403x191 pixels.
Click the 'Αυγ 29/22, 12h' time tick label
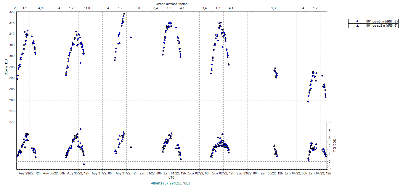click(x=30, y=173)
